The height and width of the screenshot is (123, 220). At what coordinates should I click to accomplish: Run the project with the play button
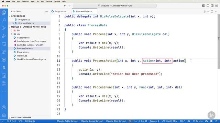pos(205,11)
